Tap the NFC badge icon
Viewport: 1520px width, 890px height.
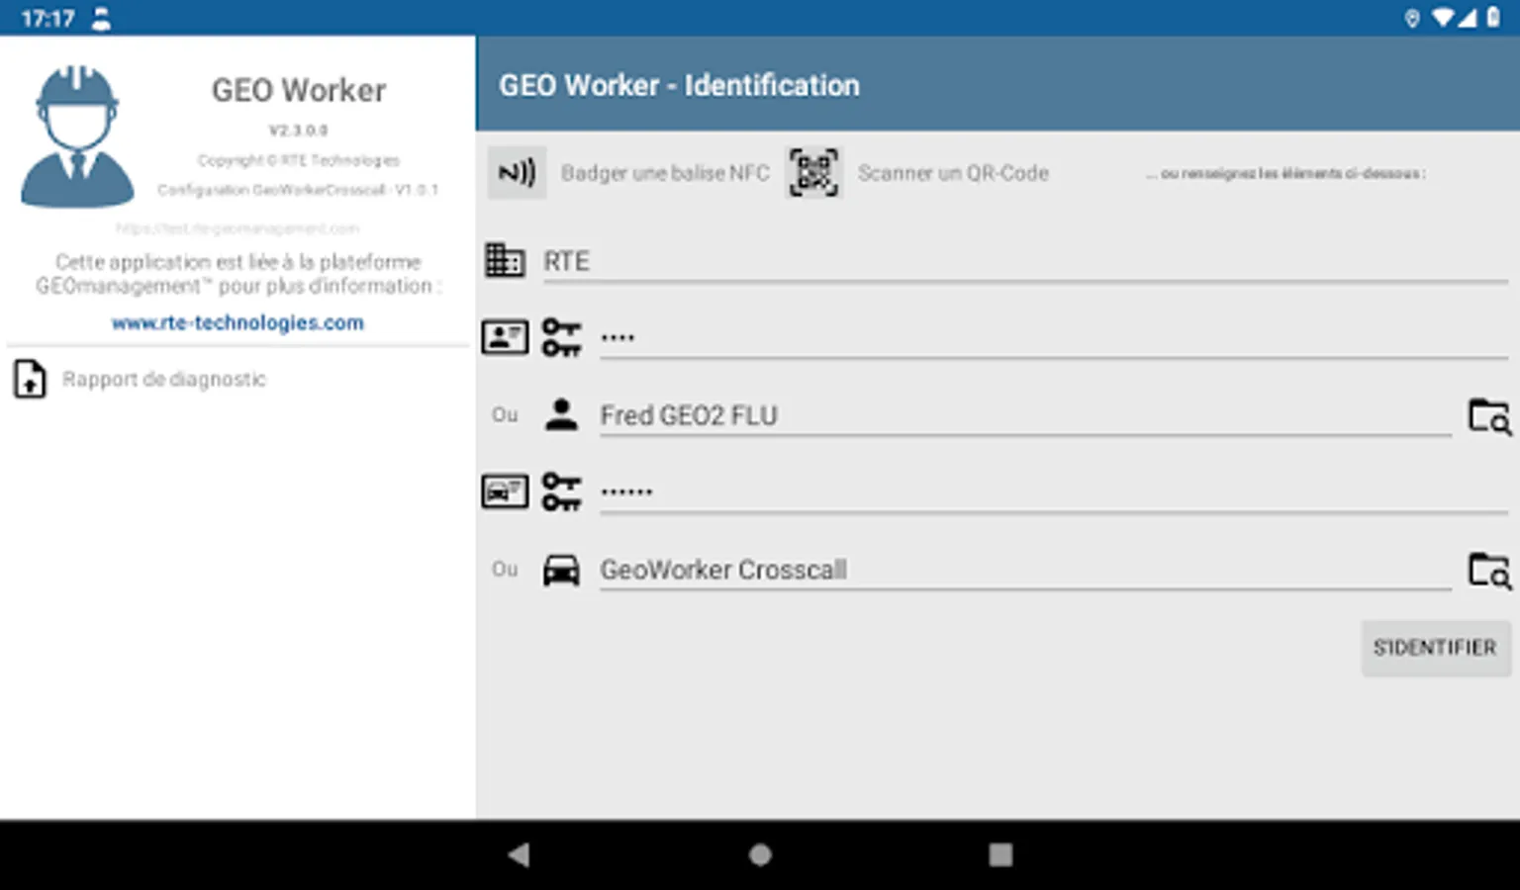[517, 173]
